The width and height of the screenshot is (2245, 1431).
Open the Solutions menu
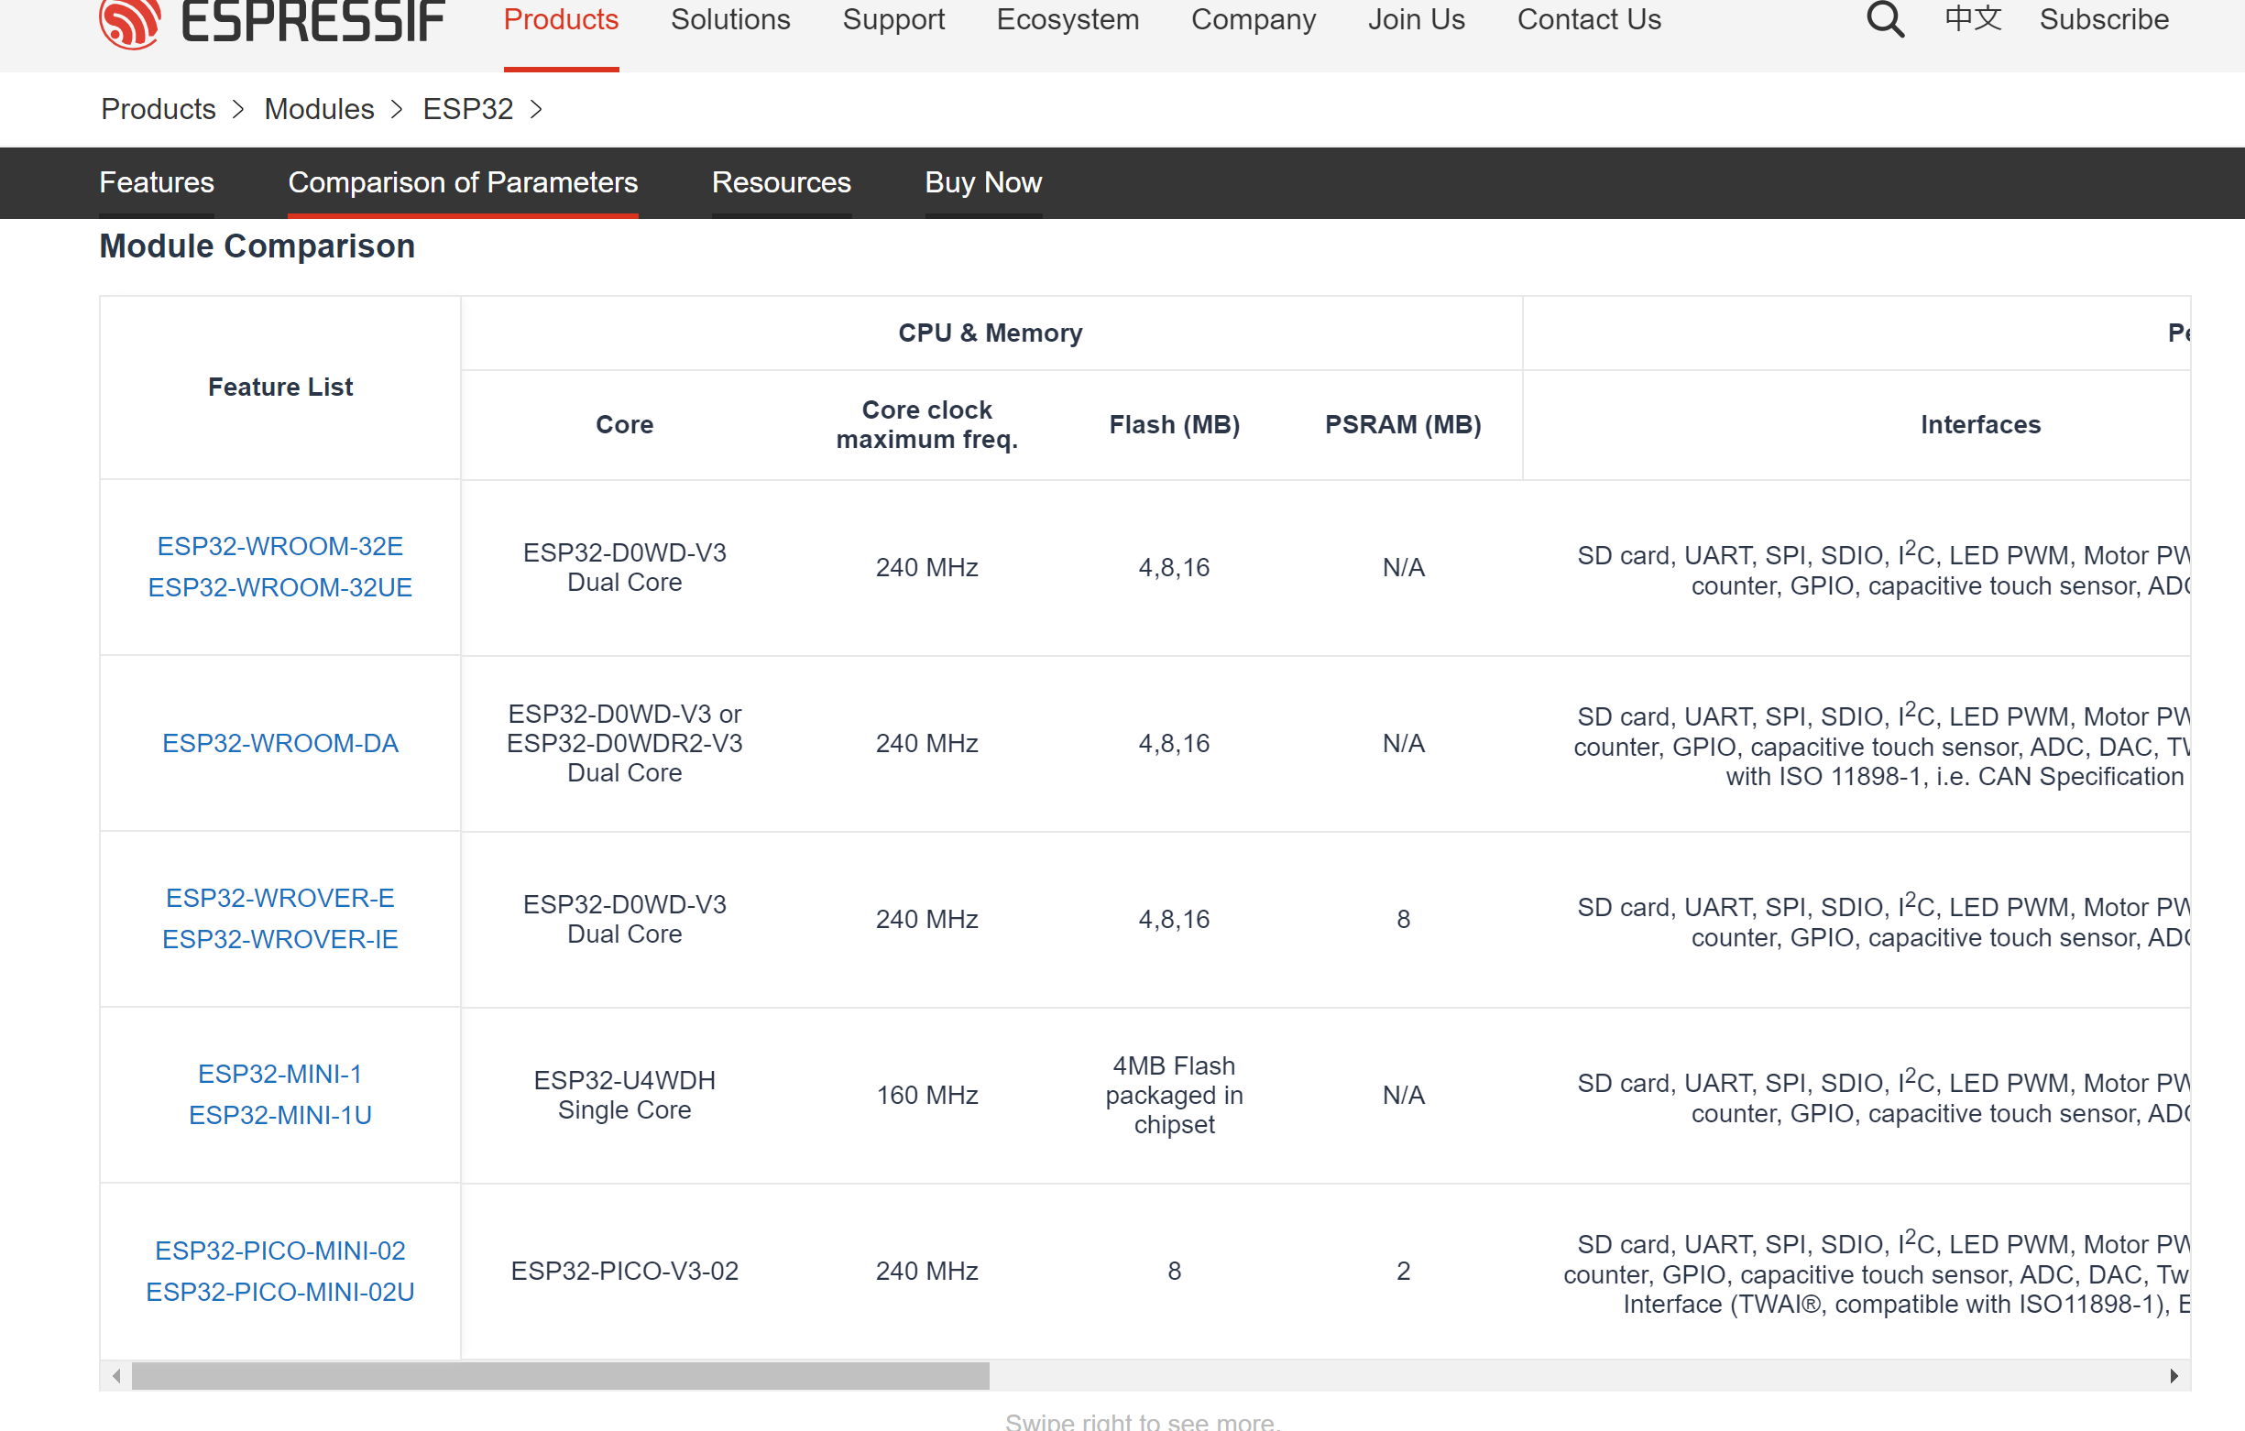730,19
